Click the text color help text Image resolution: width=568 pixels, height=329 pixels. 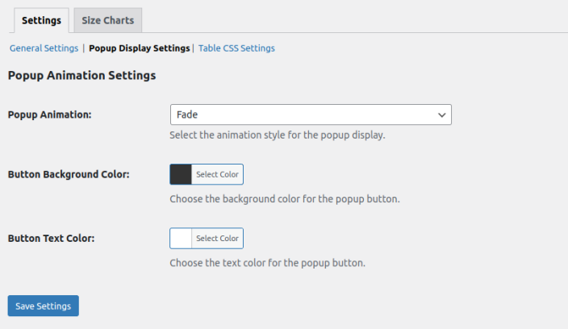click(267, 263)
